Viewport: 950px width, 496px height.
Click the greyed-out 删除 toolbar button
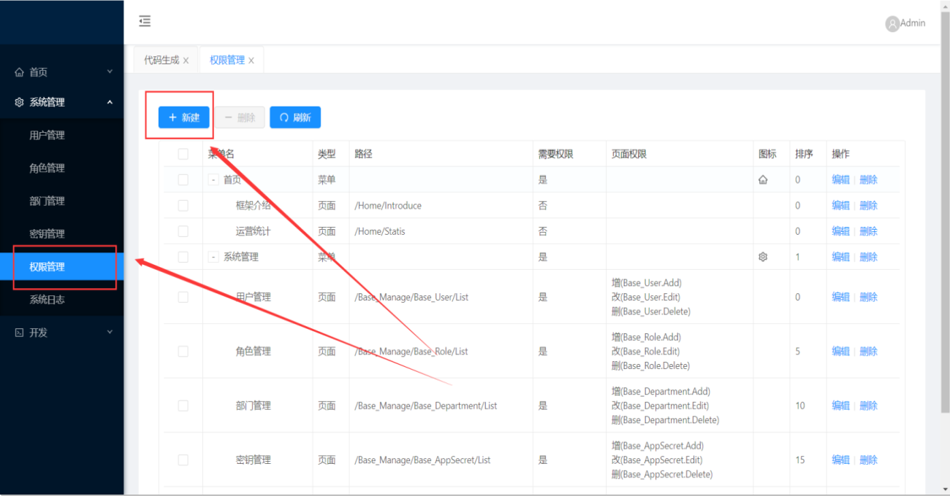(x=240, y=117)
